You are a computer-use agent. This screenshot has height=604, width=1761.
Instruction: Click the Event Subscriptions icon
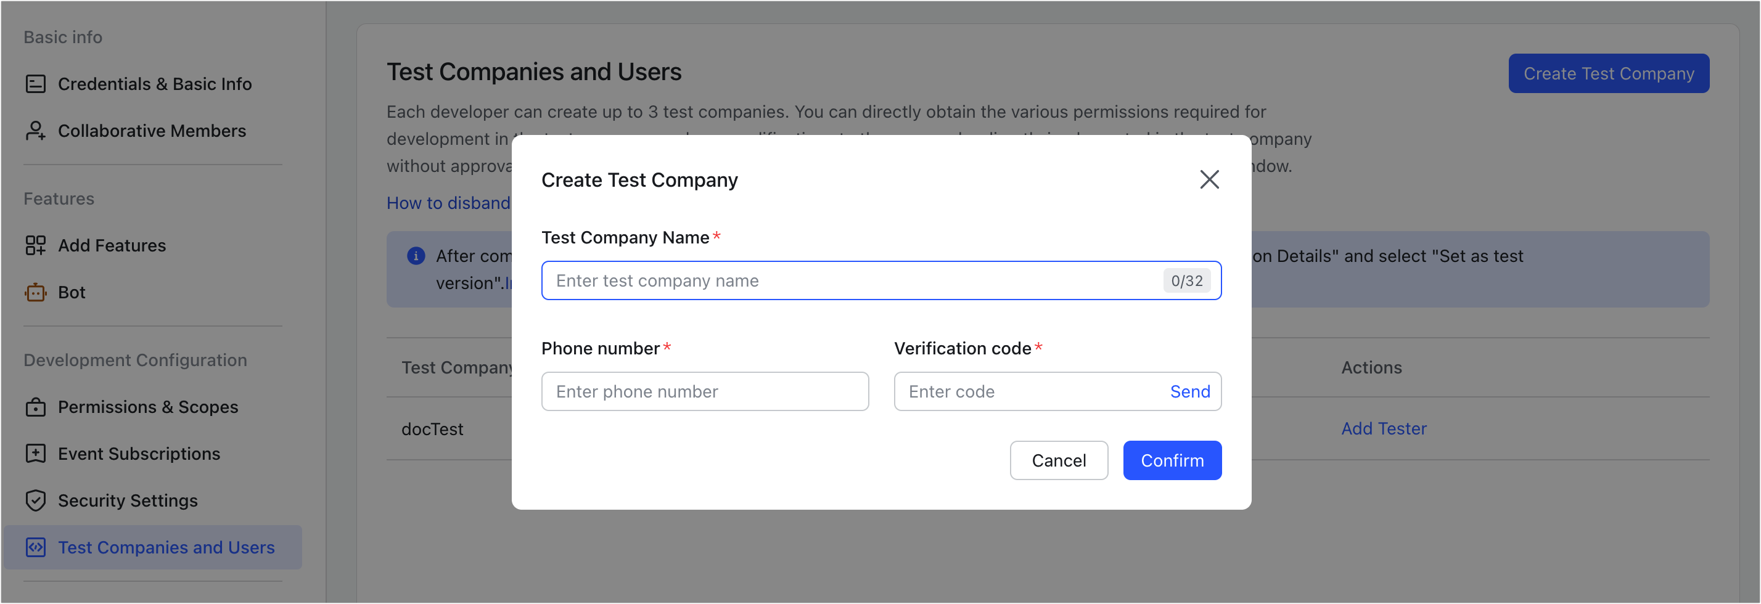pyautogui.click(x=36, y=454)
